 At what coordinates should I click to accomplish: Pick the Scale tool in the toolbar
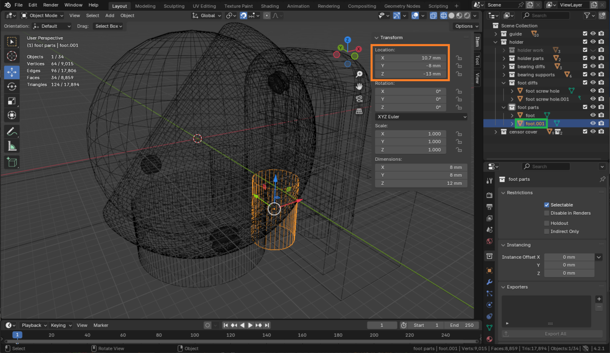(12, 101)
